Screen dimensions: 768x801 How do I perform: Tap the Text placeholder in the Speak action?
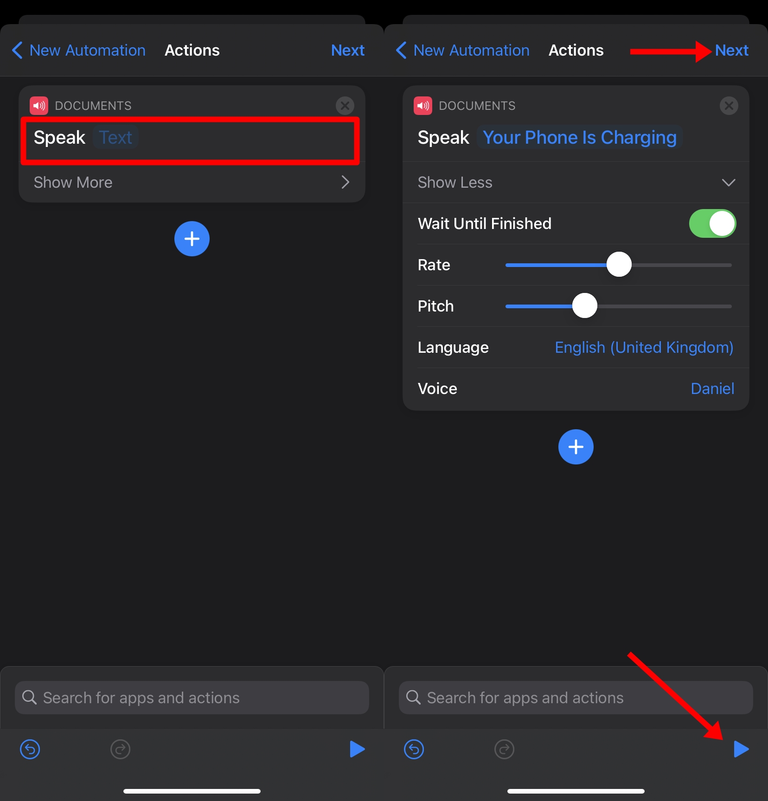(115, 138)
